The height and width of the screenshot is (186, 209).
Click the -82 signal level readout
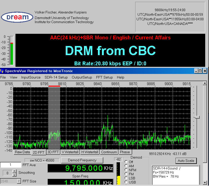[x=118, y=159]
